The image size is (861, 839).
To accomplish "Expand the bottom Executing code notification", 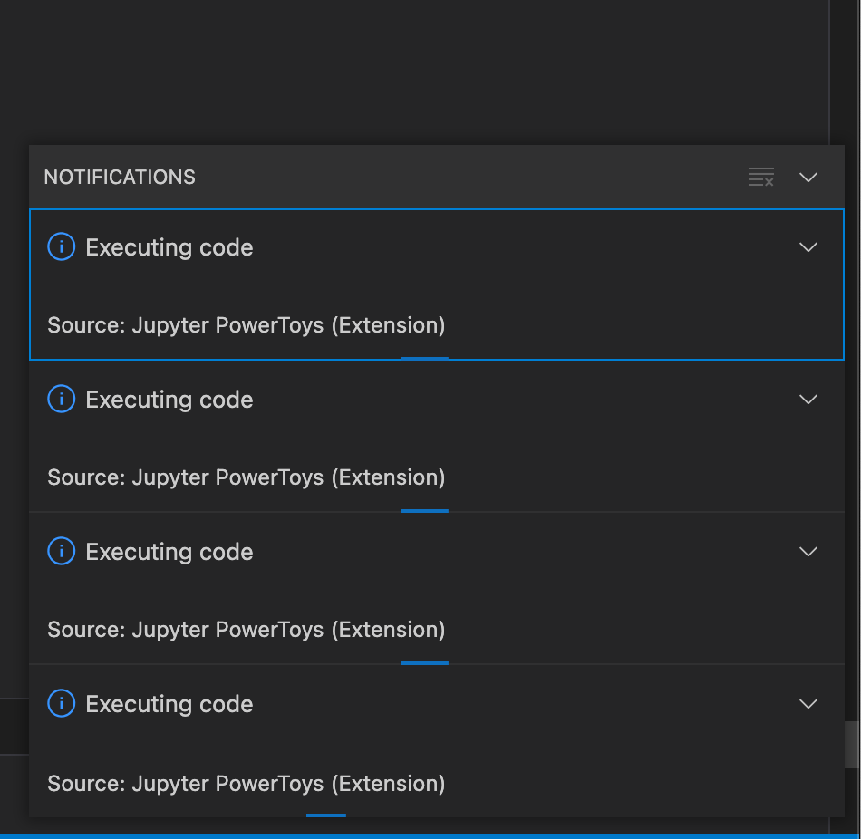I will (x=808, y=703).
